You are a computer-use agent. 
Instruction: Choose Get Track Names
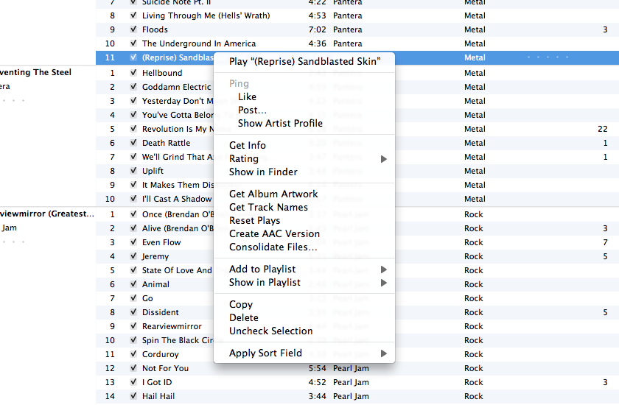coord(268,208)
